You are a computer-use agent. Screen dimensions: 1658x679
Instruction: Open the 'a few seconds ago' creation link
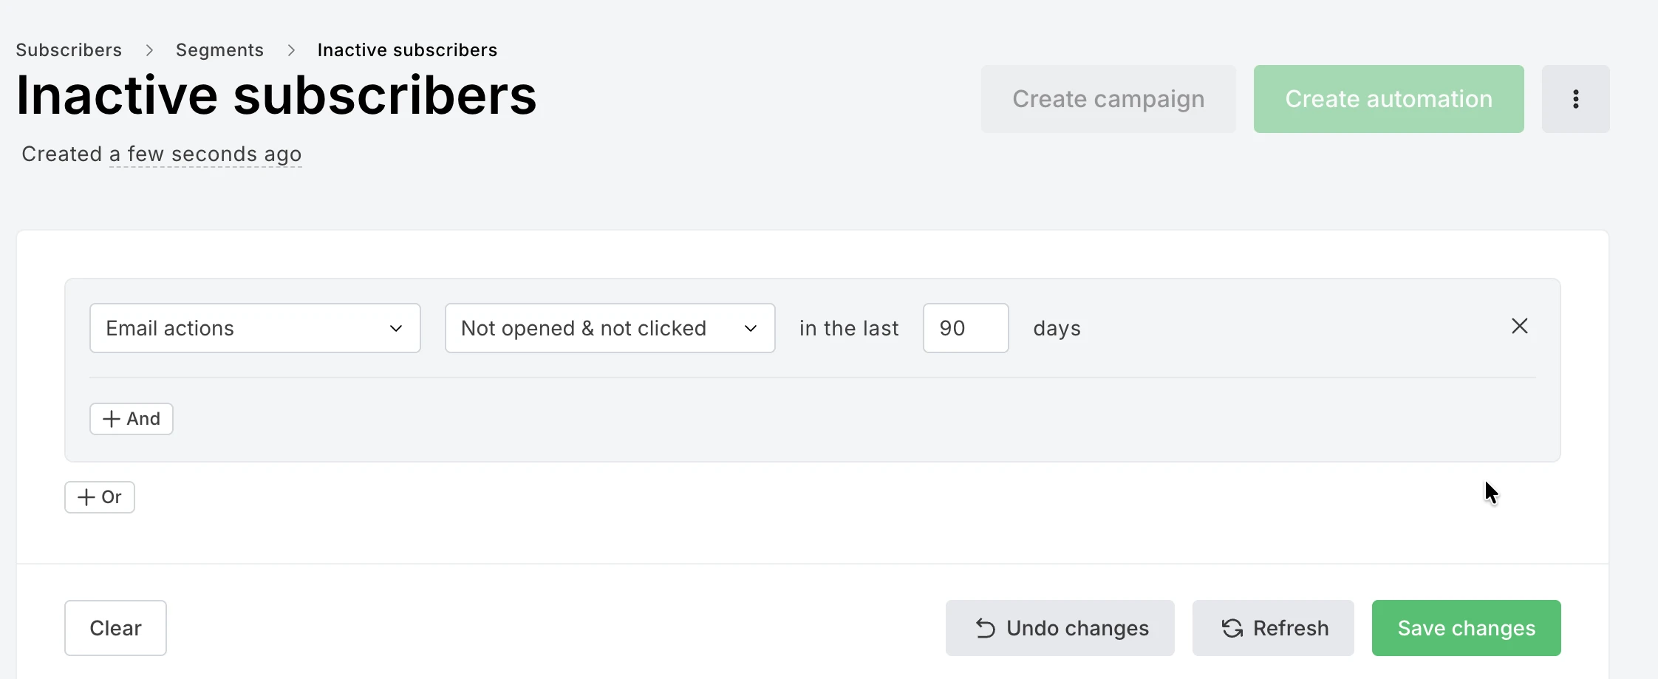(x=205, y=154)
